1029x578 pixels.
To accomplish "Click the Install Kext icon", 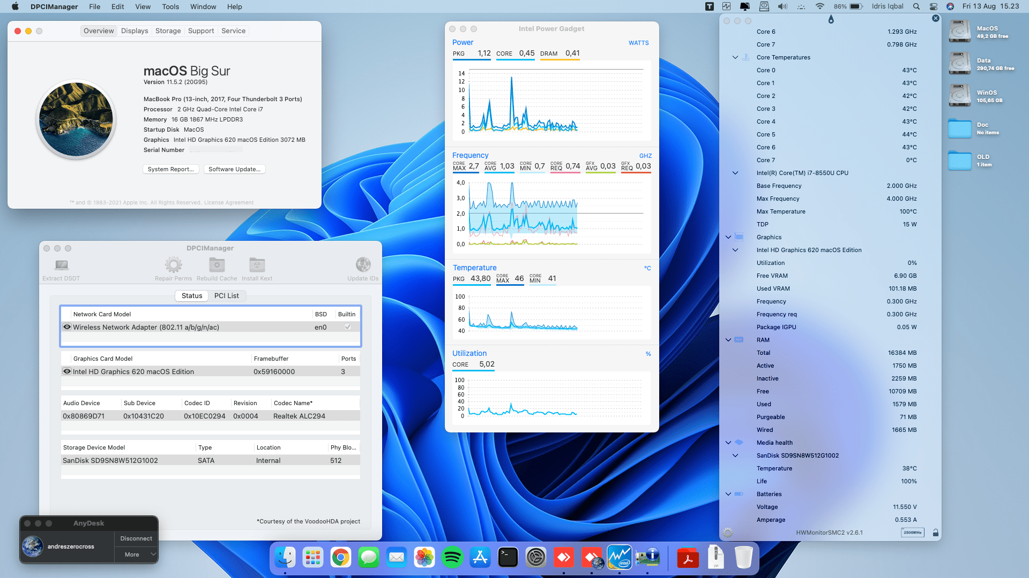I will (x=257, y=264).
